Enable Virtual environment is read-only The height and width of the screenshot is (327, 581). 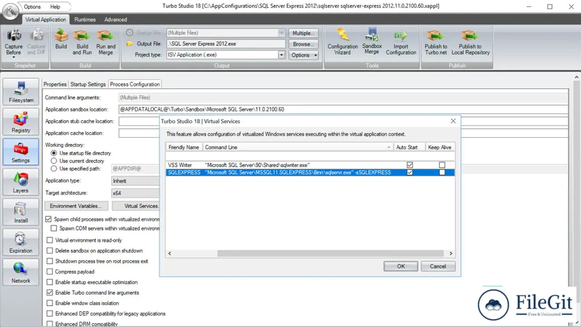(x=50, y=240)
